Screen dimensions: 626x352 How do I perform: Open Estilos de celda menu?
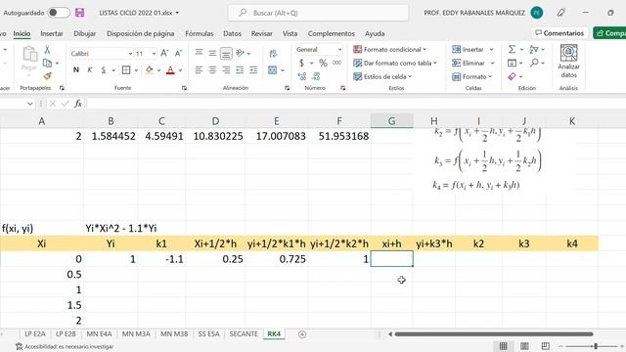382,76
